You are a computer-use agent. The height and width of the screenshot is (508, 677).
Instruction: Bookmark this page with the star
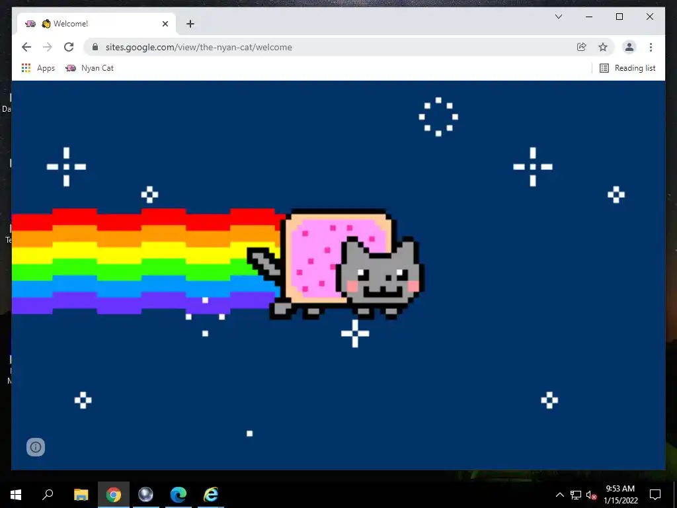point(603,47)
